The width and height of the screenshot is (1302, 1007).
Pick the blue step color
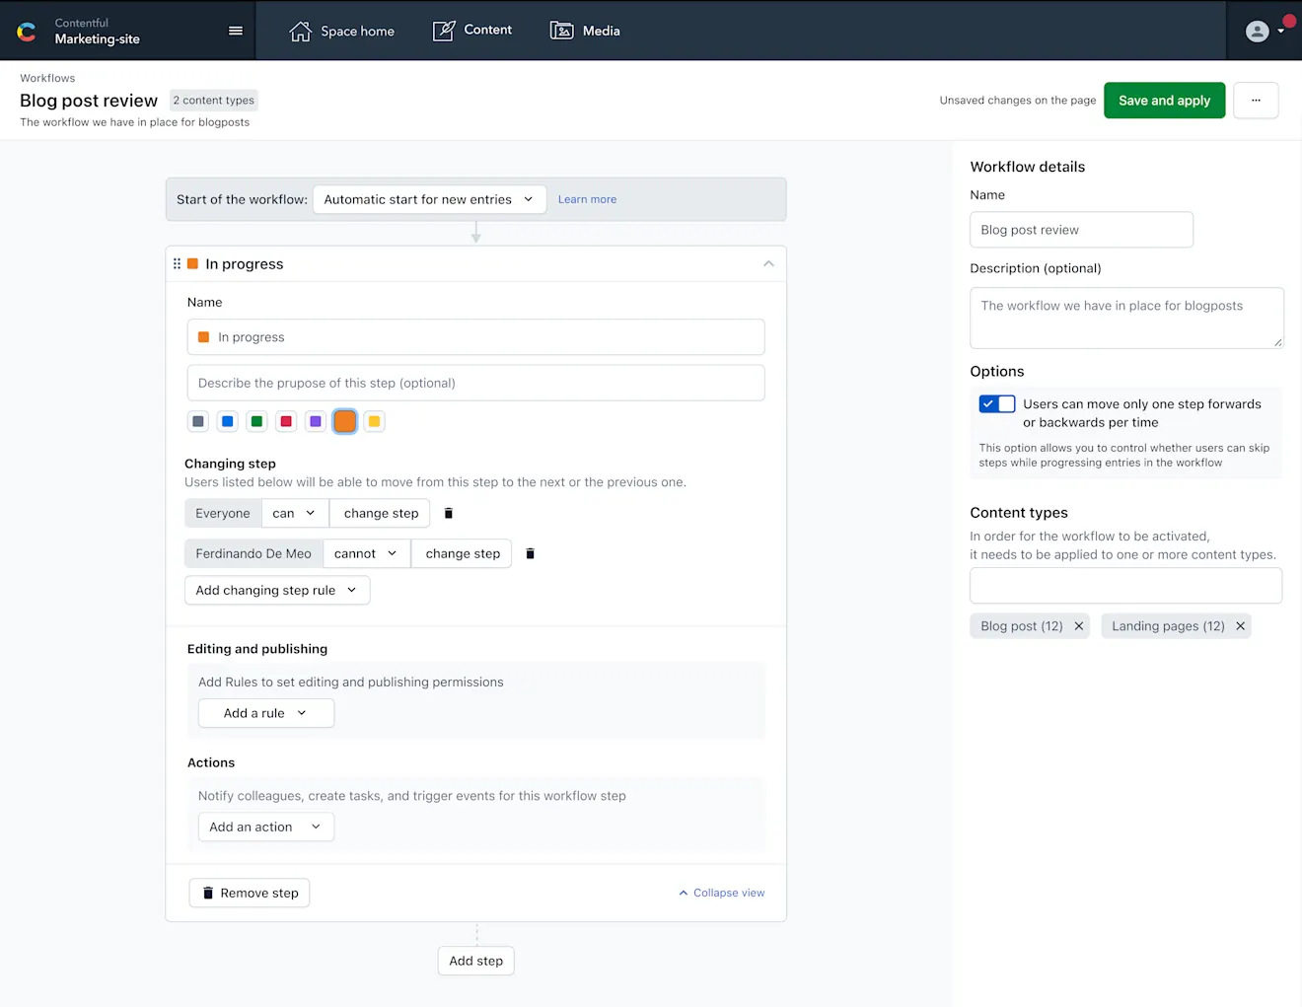coord(228,421)
